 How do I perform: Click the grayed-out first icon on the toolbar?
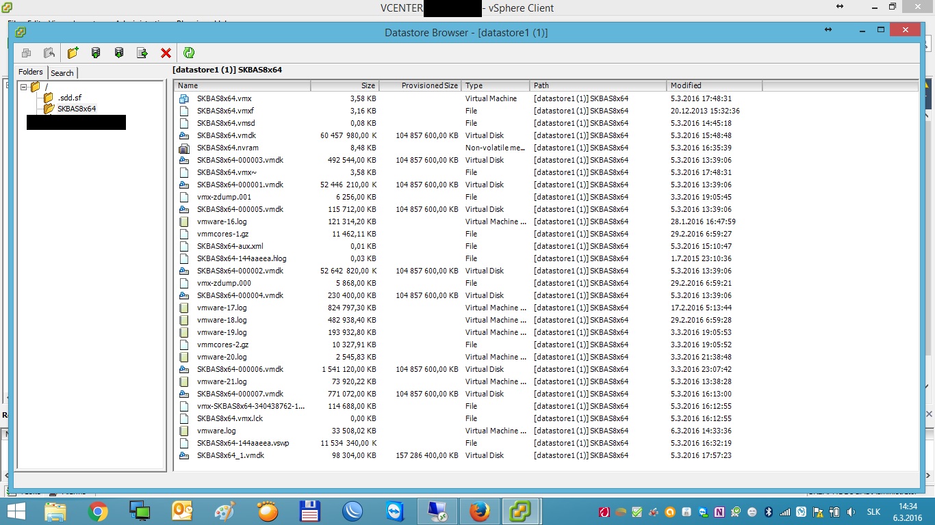[27, 53]
